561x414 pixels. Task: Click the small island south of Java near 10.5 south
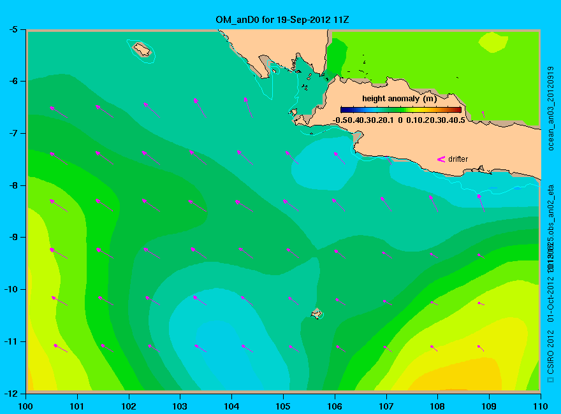(x=316, y=313)
